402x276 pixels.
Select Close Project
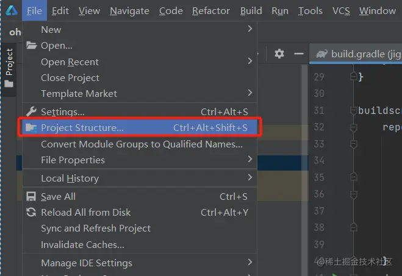[x=70, y=78]
